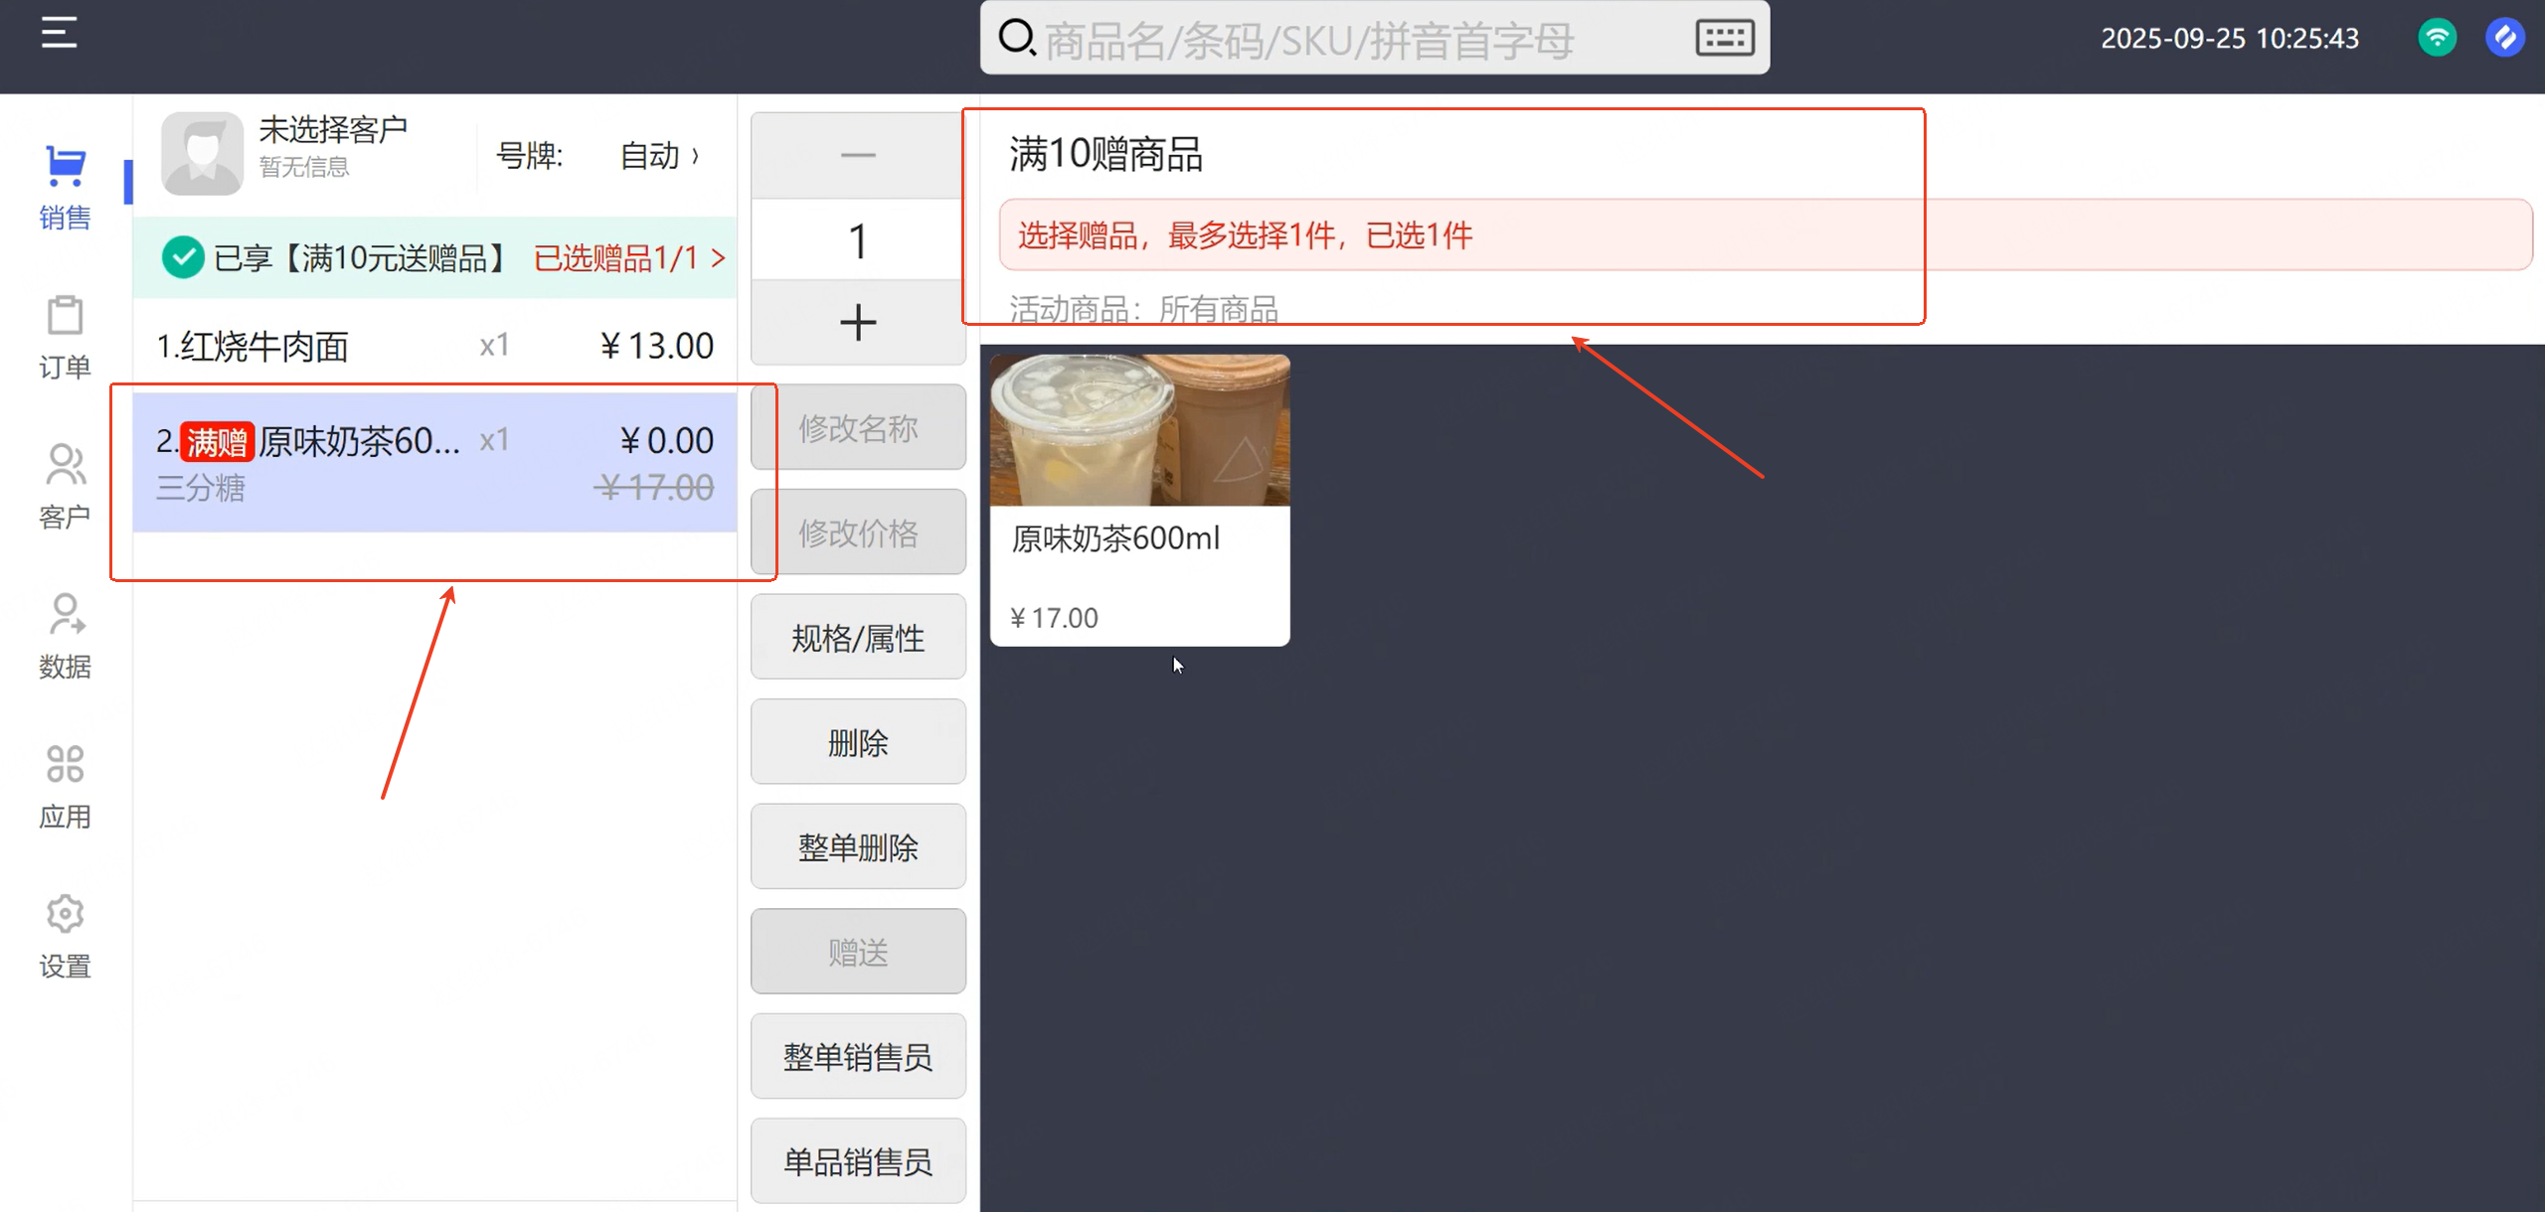Expand 已选赠品1/1 gift selection
Viewport: 2545px width, 1212px height.
[x=628, y=259]
